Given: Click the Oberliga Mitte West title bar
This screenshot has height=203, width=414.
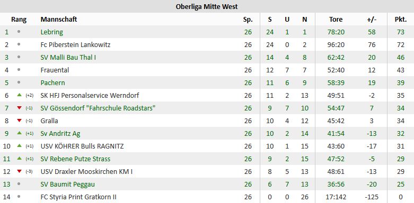Looking at the screenshot, I should click(x=207, y=6).
